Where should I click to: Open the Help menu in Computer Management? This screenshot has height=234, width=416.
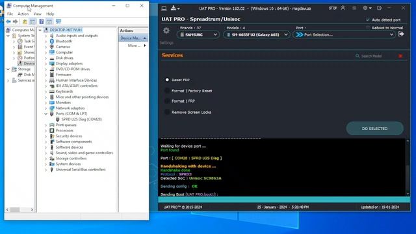point(50,14)
